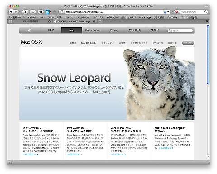Reload the page with the Reload button

[x=25, y=12]
